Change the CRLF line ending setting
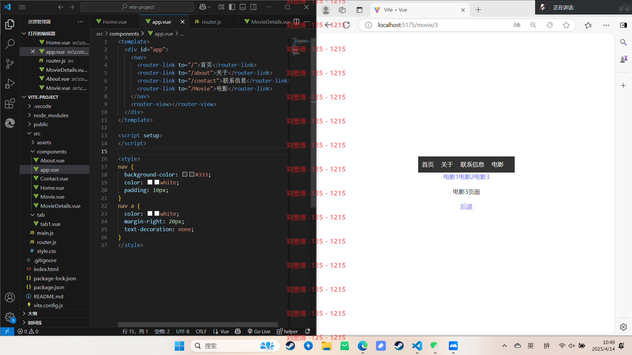This screenshot has height=355, width=632. (x=201, y=331)
